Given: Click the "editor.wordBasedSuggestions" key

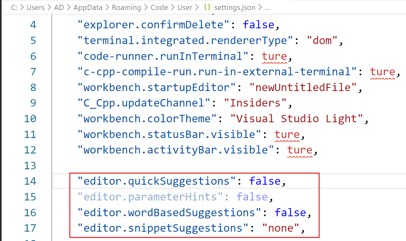Looking at the screenshot, I should (170, 212).
